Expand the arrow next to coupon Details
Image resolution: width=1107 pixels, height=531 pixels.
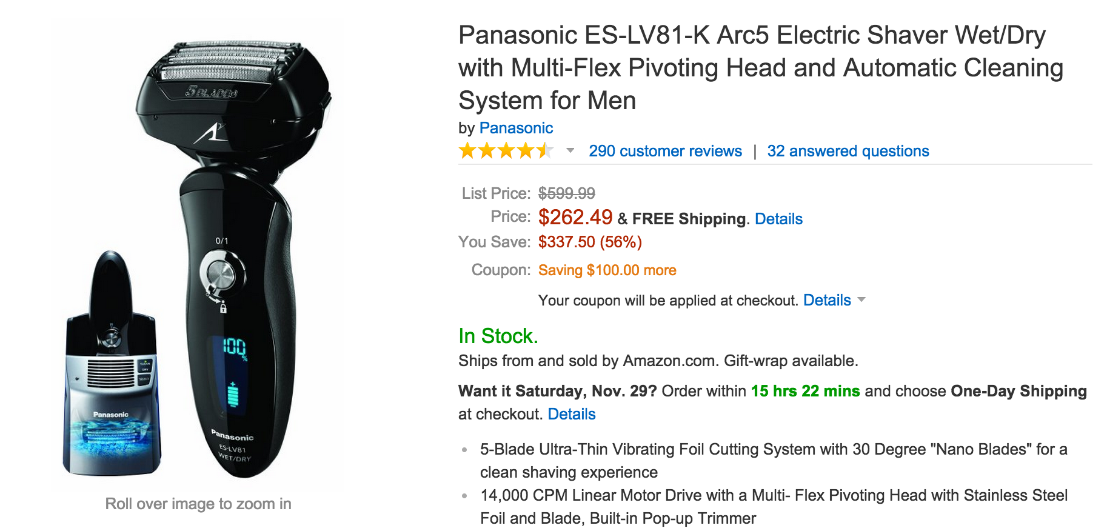tap(861, 299)
